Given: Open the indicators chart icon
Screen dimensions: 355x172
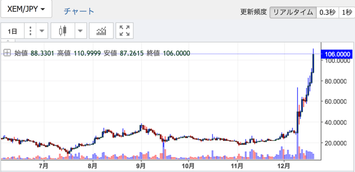Looking at the screenshot, I should [101, 31].
